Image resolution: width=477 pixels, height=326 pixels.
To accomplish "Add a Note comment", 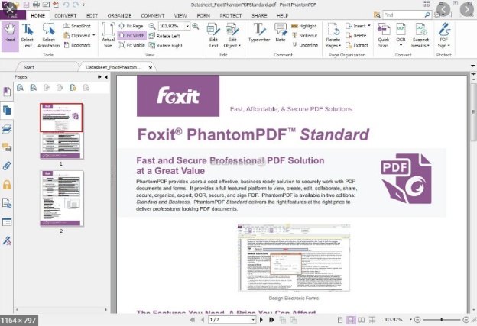I will pyautogui.click(x=281, y=32).
